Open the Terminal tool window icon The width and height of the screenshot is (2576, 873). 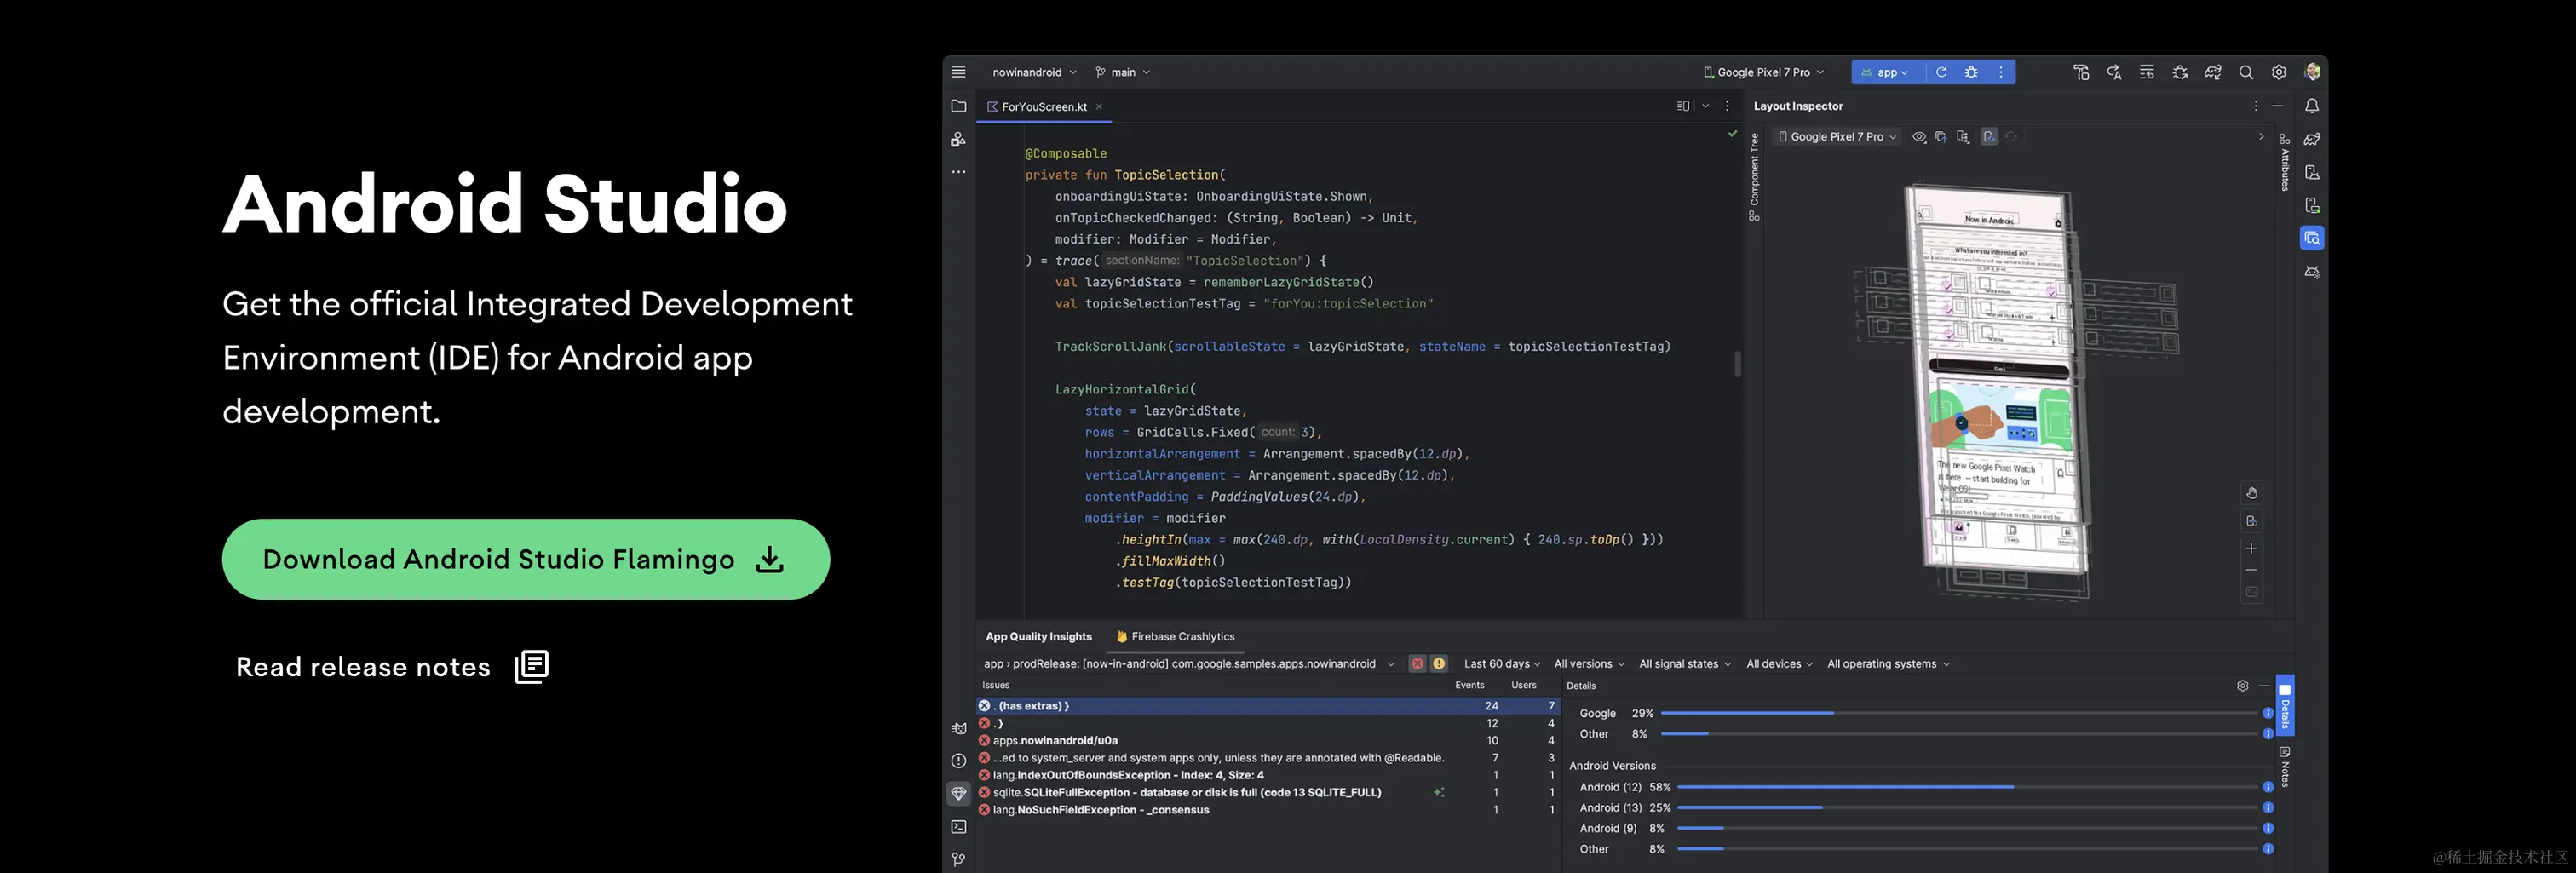(958, 827)
